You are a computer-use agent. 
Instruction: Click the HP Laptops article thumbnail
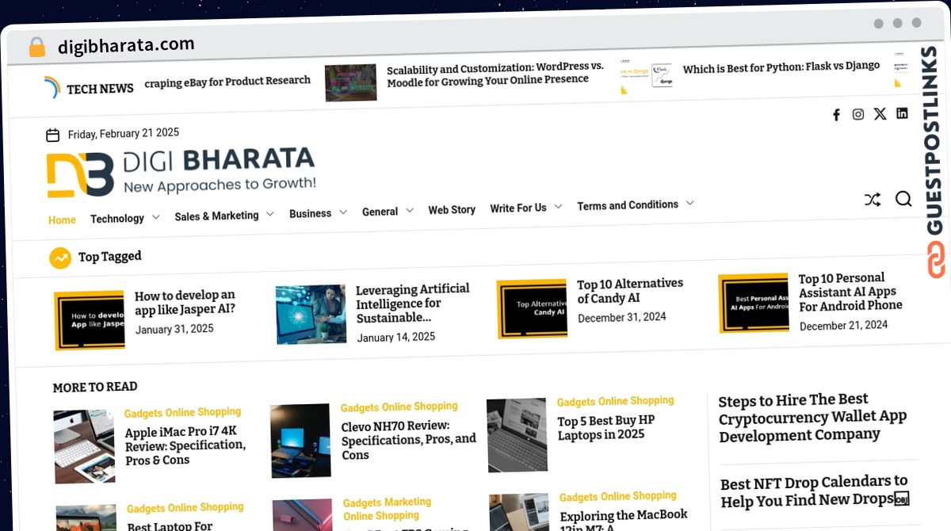517,435
